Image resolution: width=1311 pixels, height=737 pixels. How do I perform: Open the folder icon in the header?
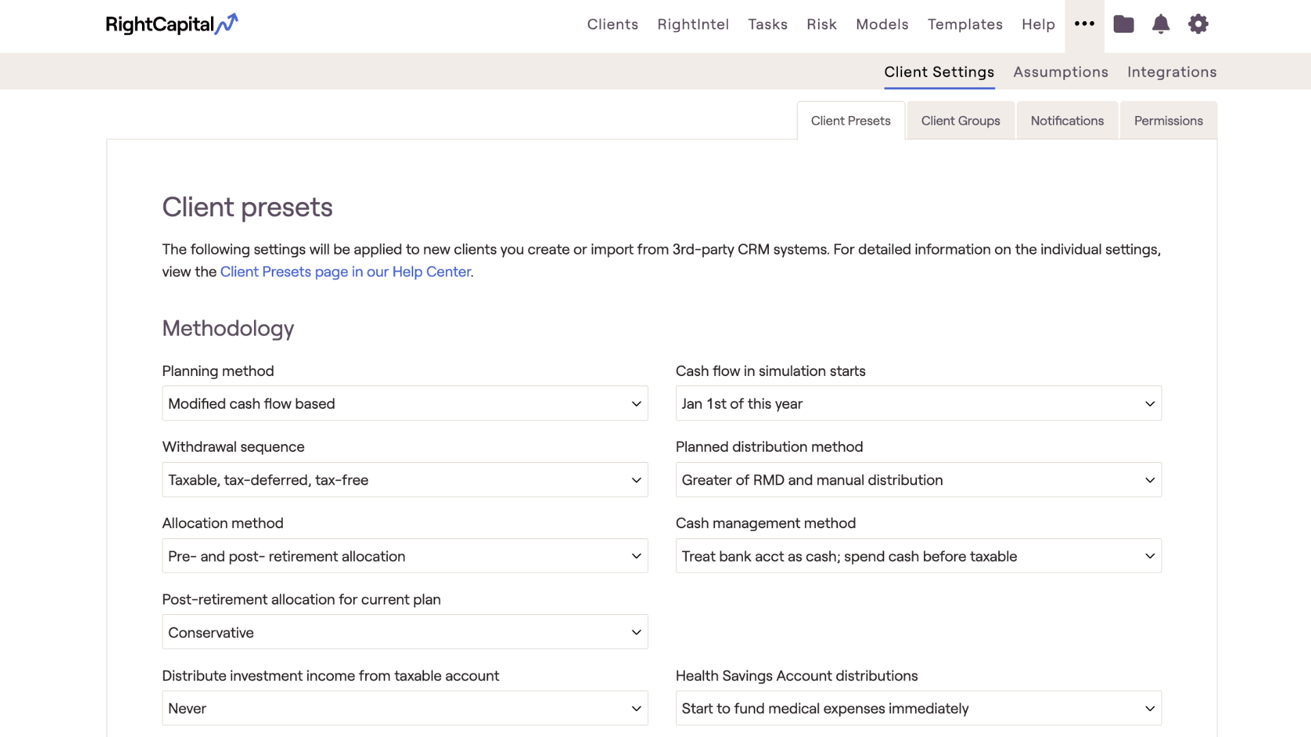[x=1123, y=24]
